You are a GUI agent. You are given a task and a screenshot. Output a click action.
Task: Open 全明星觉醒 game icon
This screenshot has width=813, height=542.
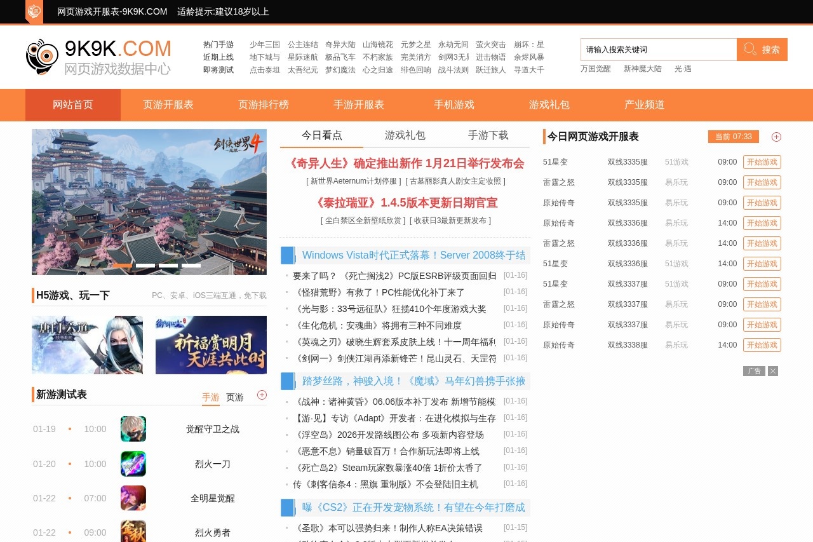tap(133, 498)
